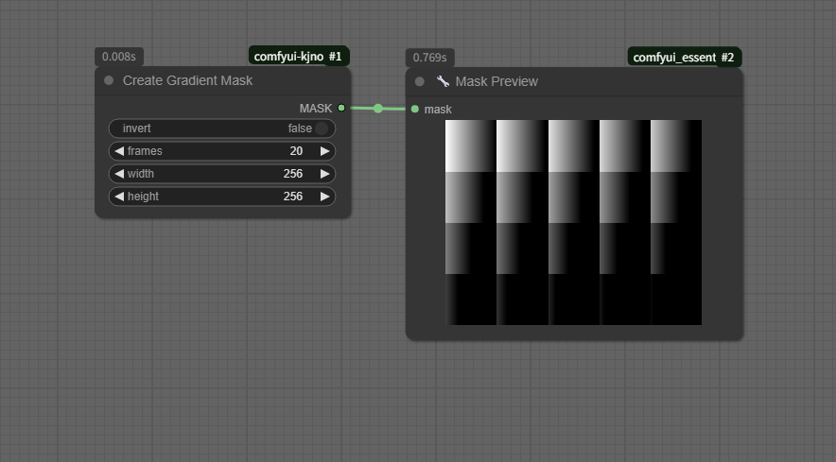The width and height of the screenshot is (836, 462).
Task: Click the 0.769s execution time badge
Action: (429, 58)
